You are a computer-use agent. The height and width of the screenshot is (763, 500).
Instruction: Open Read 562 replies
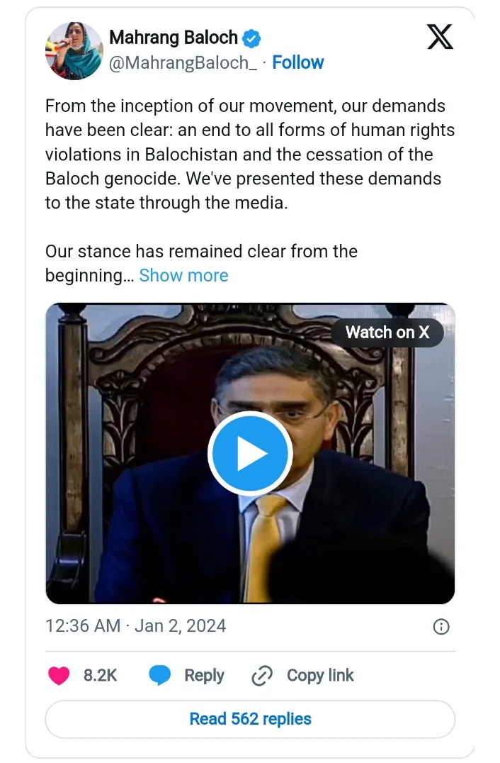250,719
